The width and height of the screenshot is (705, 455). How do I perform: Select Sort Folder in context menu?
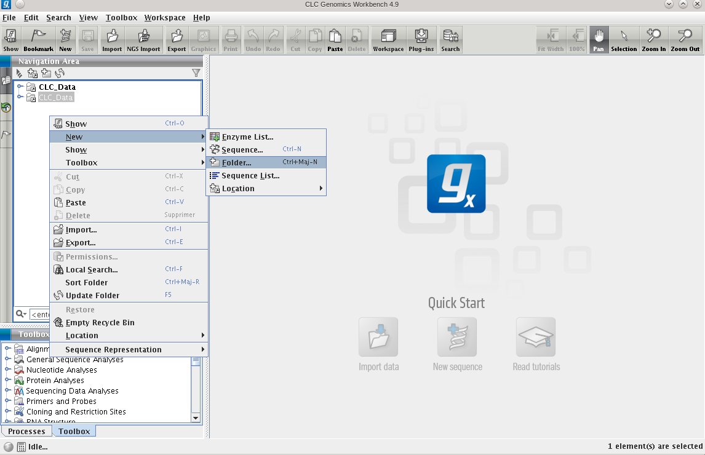[x=129, y=282]
